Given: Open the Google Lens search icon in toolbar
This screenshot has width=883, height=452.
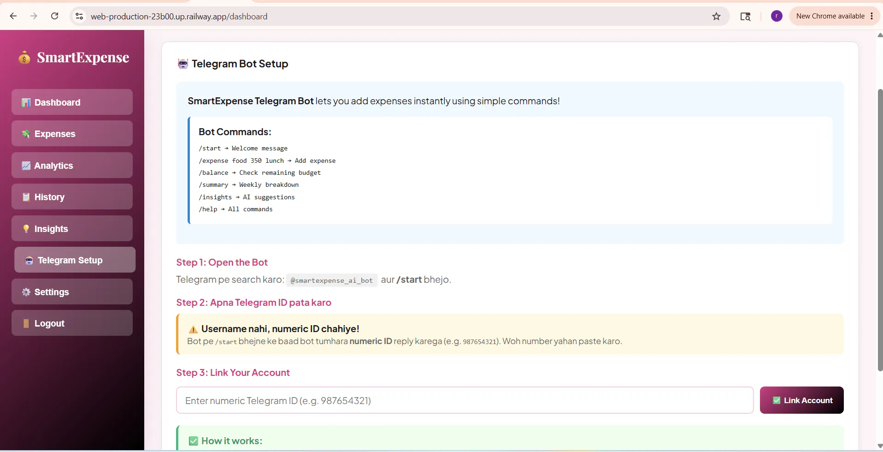Looking at the screenshot, I should [x=745, y=16].
